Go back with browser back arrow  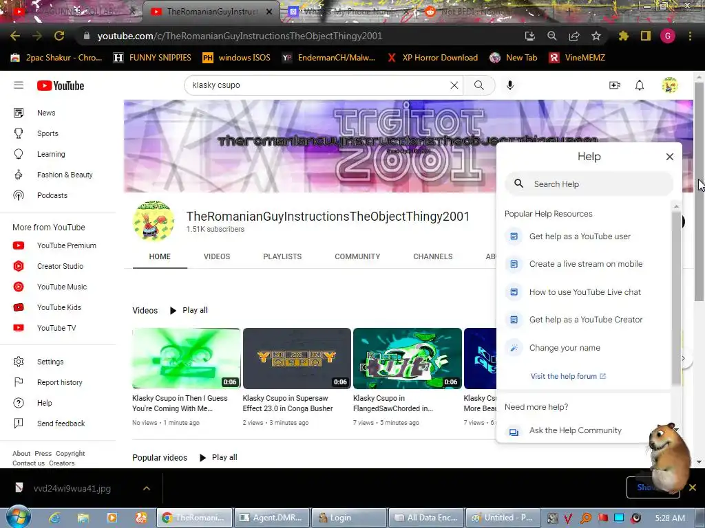pyautogui.click(x=15, y=36)
